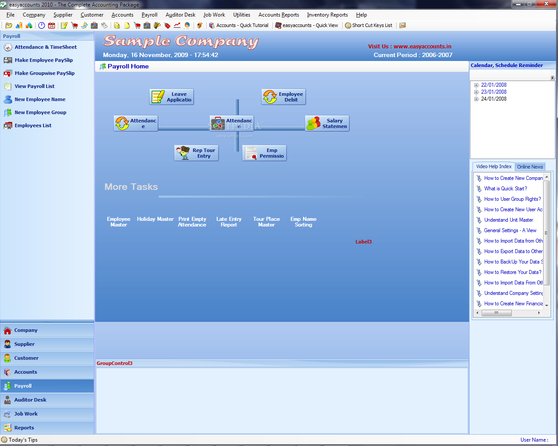Open the Inventory Reports menu

(327, 15)
